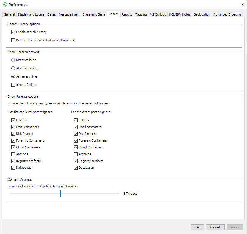Open the MS Outlook preferences tab

[x=157, y=14]
